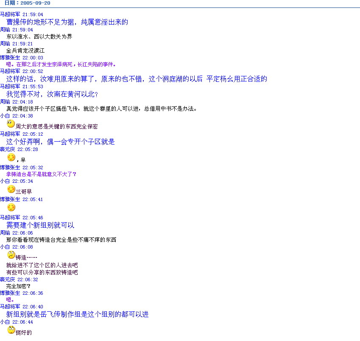Click message 金兵肯定没渡江
Screen dimensions: 360x341
pos(25,50)
